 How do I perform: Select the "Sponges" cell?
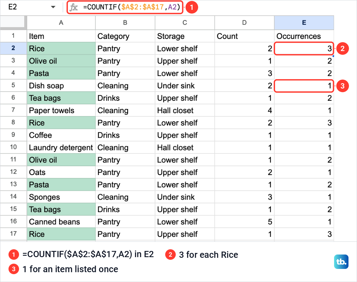point(61,197)
